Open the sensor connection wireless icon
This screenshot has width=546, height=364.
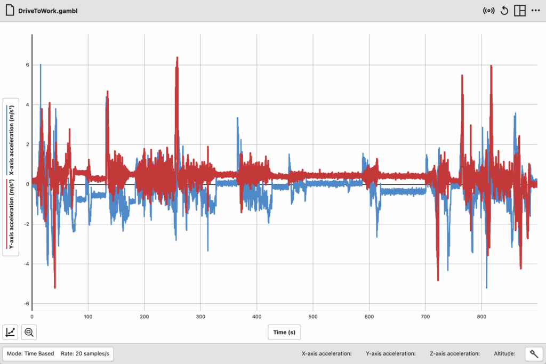(x=488, y=11)
